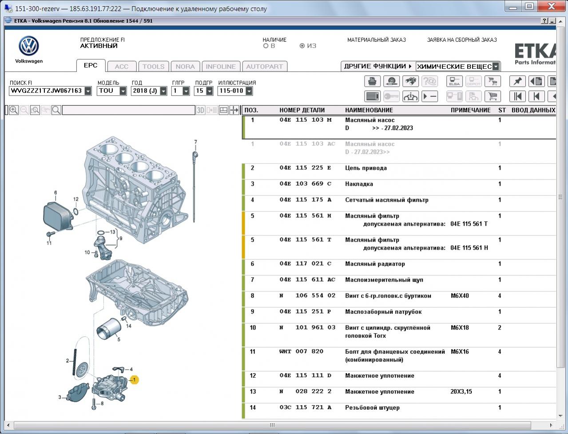Open the striped list view icon
Image resolution: width=568 pixels, height=434 pixels.
coord(372,96)
